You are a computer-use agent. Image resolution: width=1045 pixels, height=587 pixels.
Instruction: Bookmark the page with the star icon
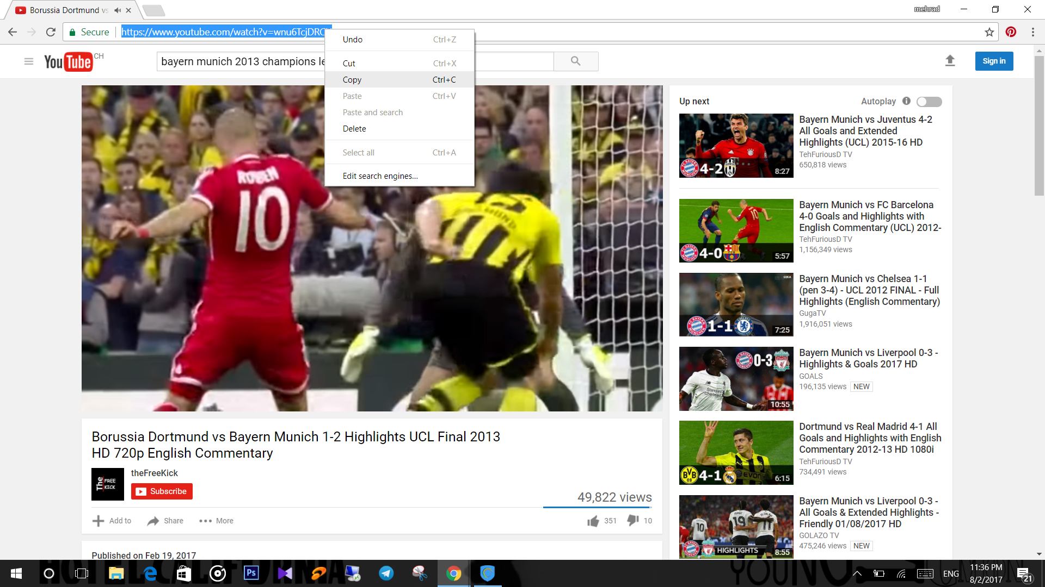coord(989,32)
